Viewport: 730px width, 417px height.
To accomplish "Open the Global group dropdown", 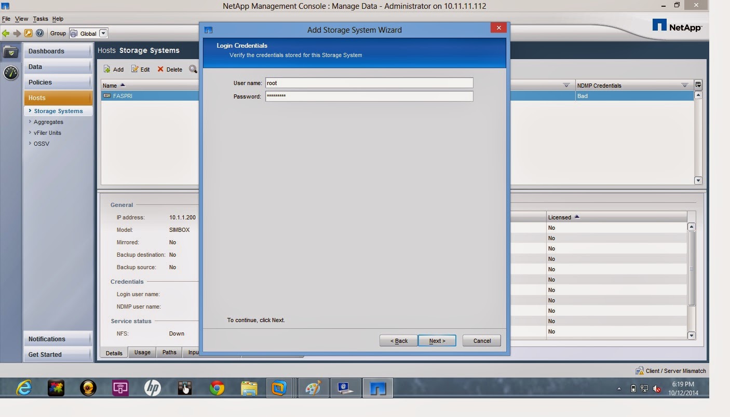I will pyautogui.click(x=102, y=33).
